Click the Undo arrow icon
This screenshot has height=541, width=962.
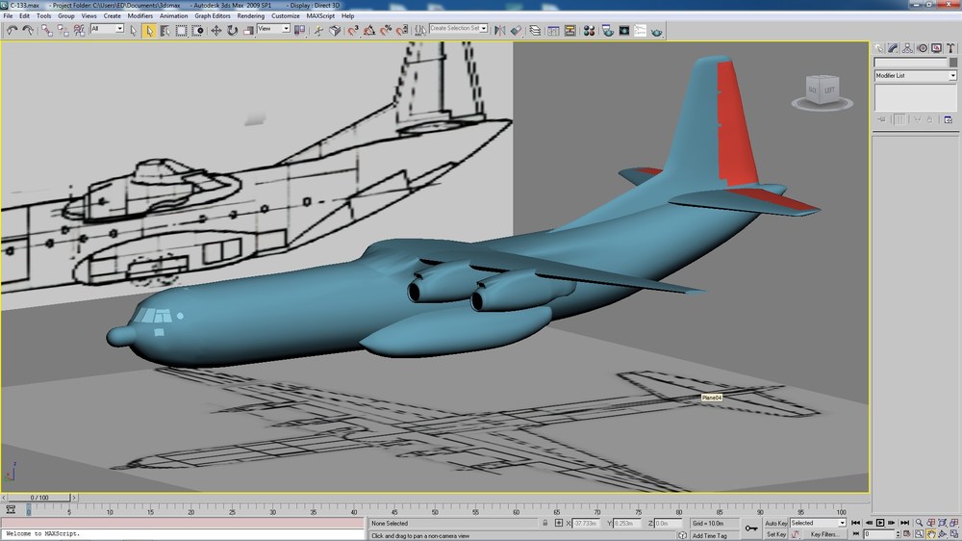click(12, 30)
